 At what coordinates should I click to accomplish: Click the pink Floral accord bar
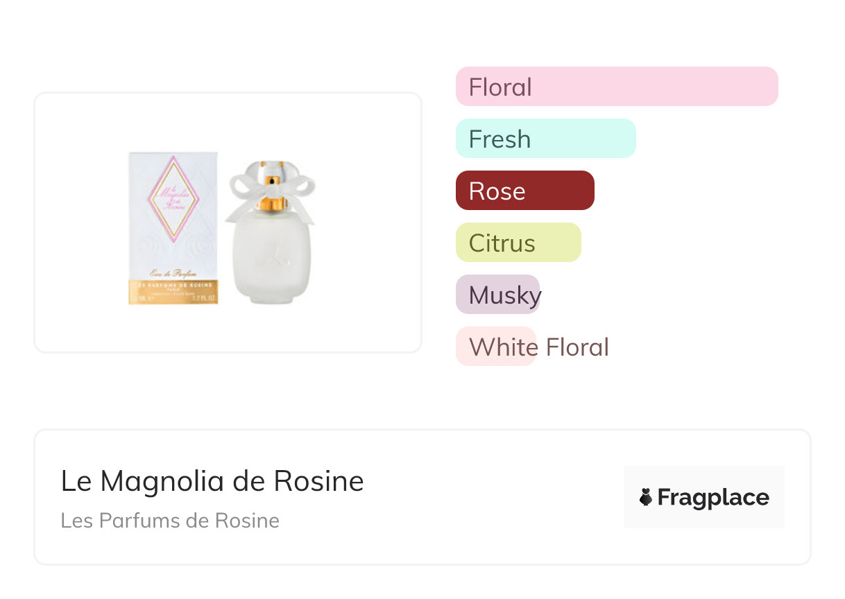[x=617, y=87]
